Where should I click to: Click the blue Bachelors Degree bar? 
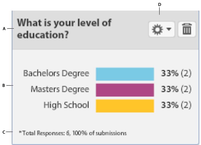(x=125, y=74)
